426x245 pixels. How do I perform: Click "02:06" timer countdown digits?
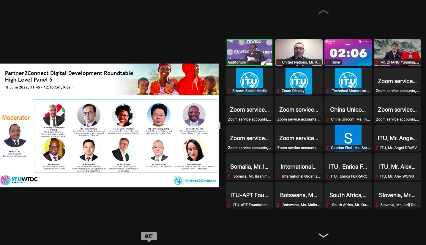(348, 53)
